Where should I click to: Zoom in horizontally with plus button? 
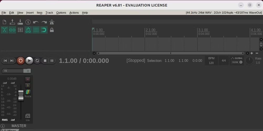click(x=252, y=53)
